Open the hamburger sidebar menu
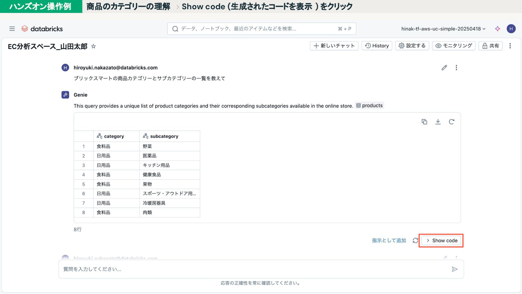 12,29
